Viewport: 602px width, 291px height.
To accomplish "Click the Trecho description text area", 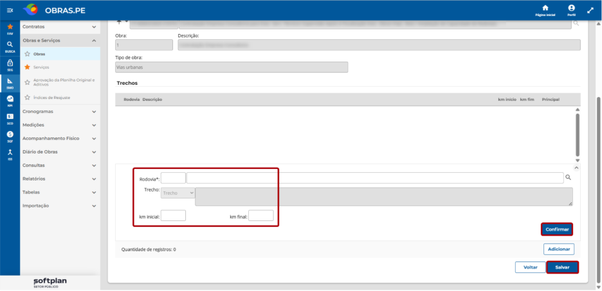I will [384, 197].
